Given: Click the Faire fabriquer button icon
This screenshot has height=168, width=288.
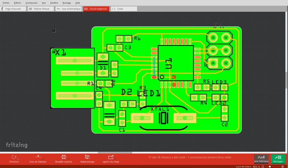Looking at the screenshot, I should [x=261, y=157].
